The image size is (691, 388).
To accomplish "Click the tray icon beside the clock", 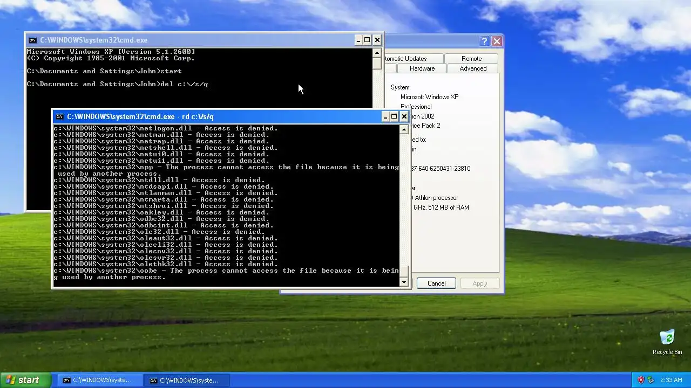I will [651, 380].
